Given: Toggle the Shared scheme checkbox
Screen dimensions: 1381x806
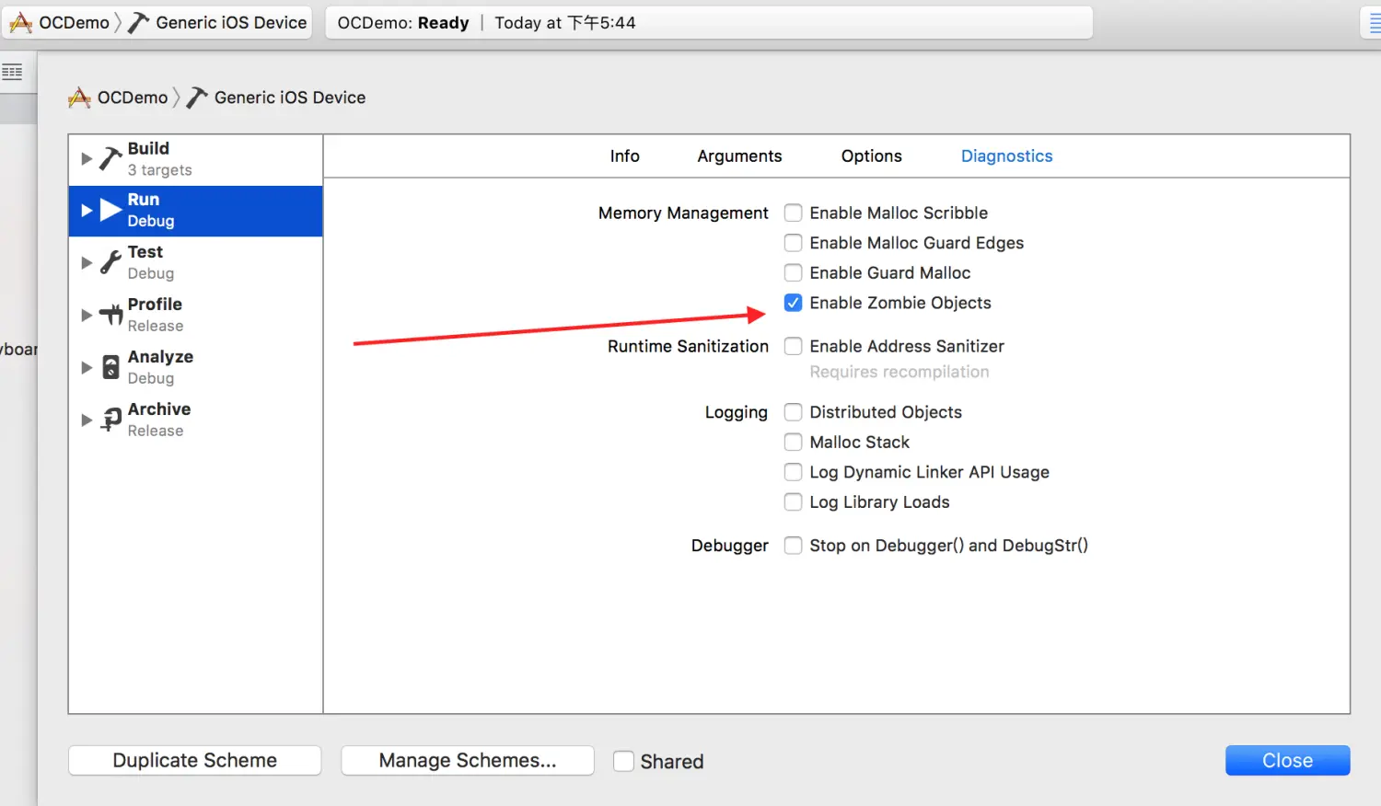Looking at the screenshot, I should point(623,761).
